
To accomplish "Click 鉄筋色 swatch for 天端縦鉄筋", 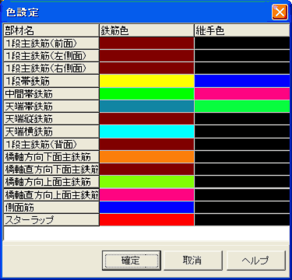I will 146,119.
